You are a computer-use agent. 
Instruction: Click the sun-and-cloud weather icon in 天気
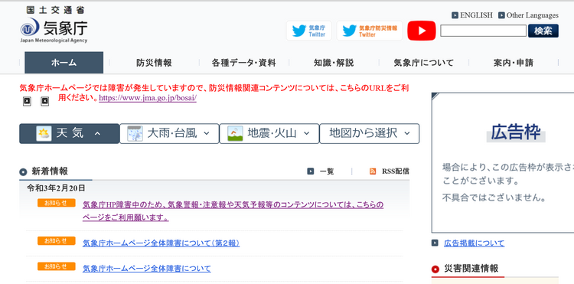click(44, 134)
